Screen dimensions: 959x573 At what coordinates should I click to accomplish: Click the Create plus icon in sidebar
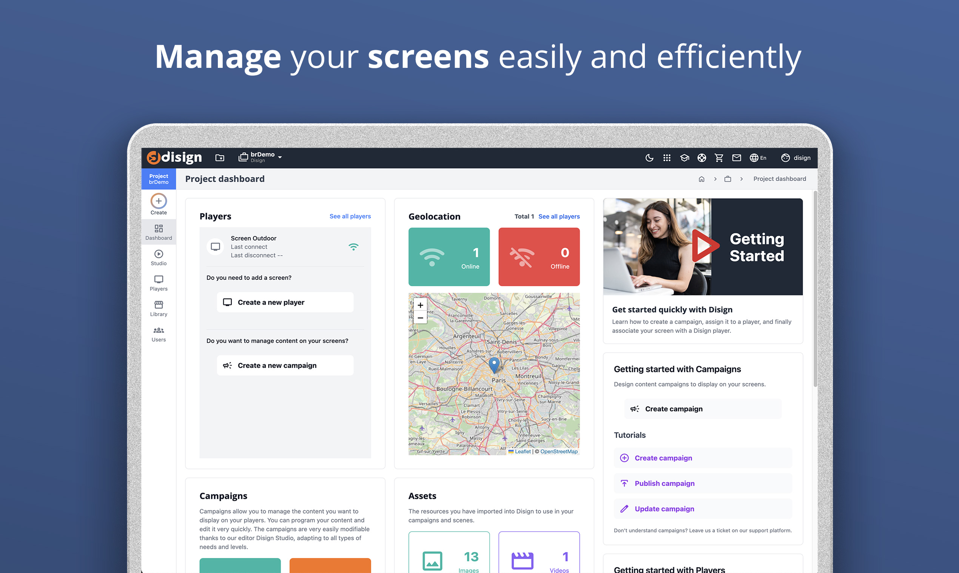coord(159,201)
